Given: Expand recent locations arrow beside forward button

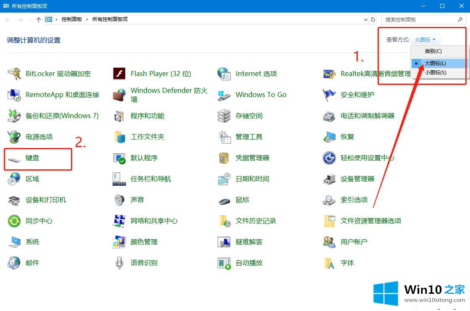Looking at the screenshot, I should click(x=30, y=19).
